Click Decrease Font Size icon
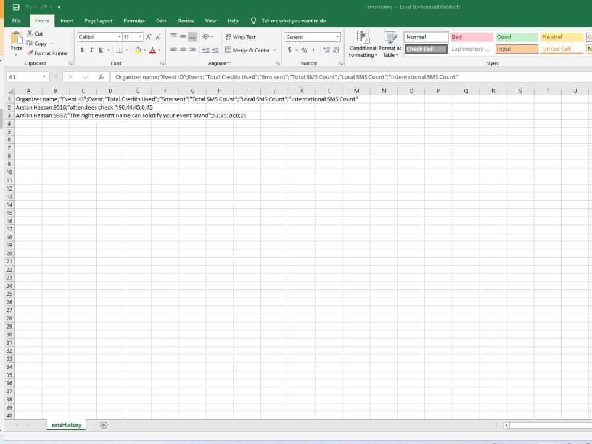The height and width of the screenshot is (444, 592). tap(158, 37)
